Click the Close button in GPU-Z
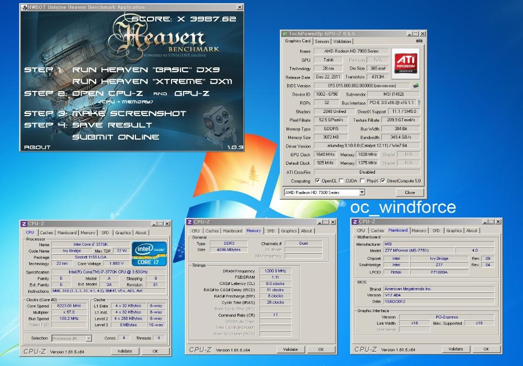 click(x=410, y=192)
